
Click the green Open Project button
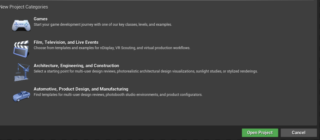pyautogui.click(x=260, y=133)
